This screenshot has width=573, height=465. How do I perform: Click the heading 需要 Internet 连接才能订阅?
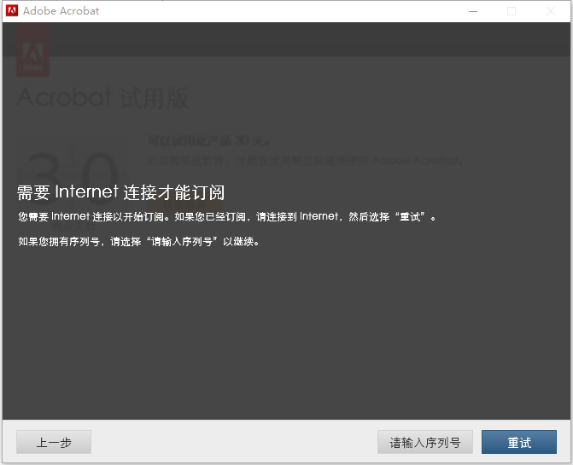121,192
